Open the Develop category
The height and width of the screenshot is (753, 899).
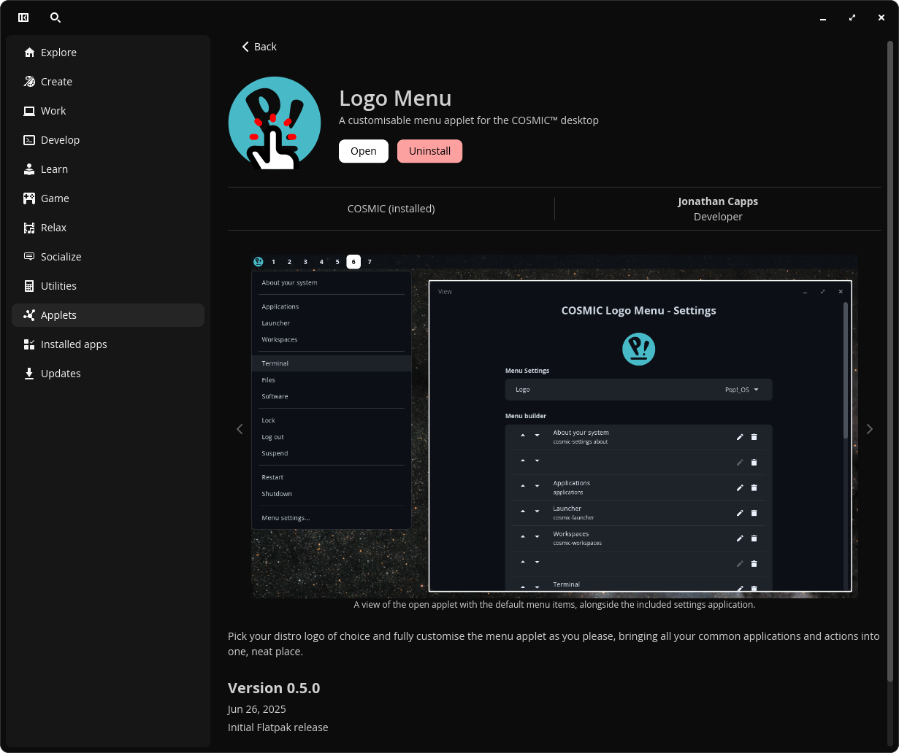(108, 140)
